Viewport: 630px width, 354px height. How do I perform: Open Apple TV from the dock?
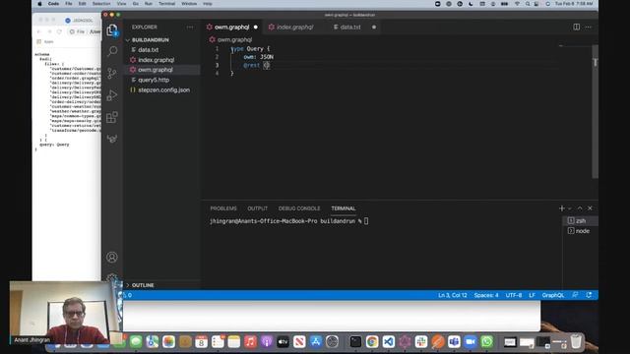click(283, 341)
